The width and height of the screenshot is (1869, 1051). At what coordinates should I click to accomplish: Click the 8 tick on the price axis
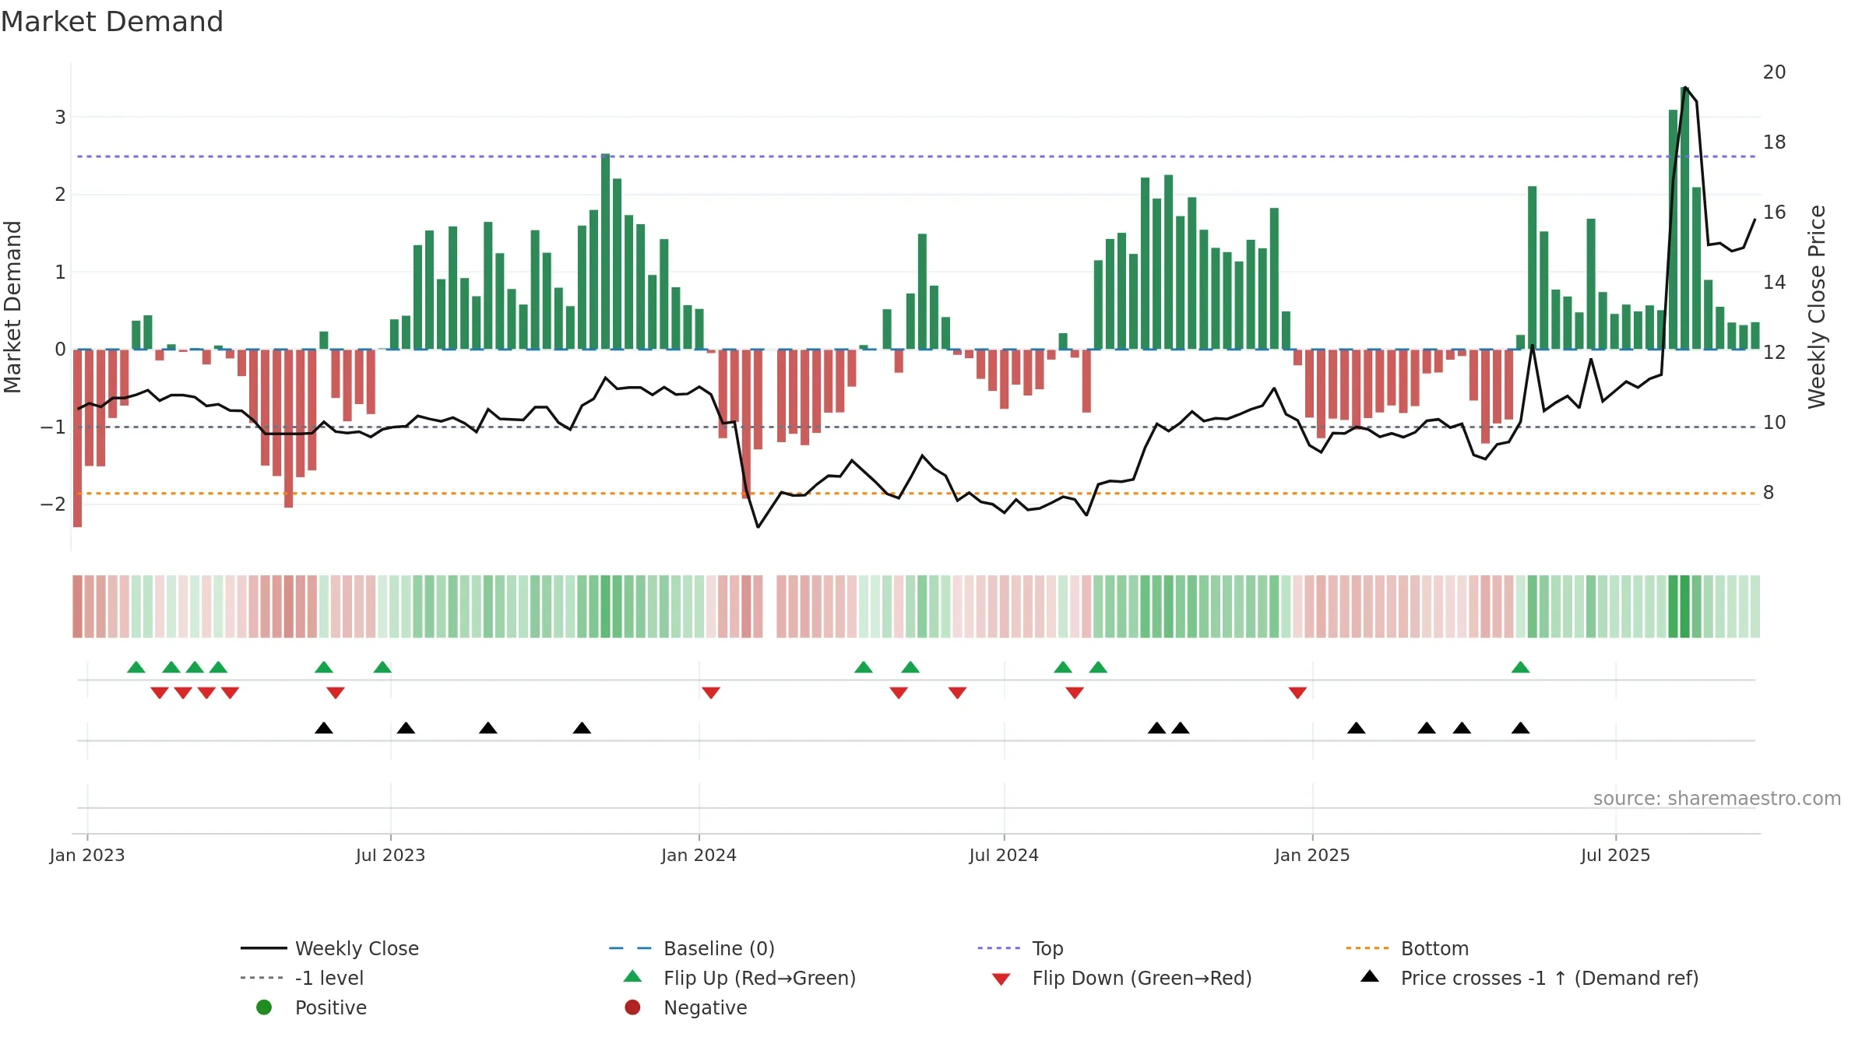pyautogui.click(x=1769, y=492)
